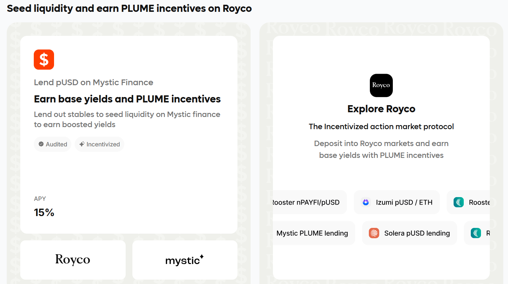Click the Earn base yields and PLUME incentives heading
508x284 pixels.
pyautogui.click(x=127, y=99)
